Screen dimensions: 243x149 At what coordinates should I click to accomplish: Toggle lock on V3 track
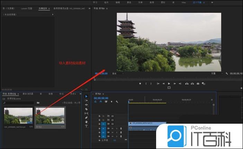click(x=99, y=116)
